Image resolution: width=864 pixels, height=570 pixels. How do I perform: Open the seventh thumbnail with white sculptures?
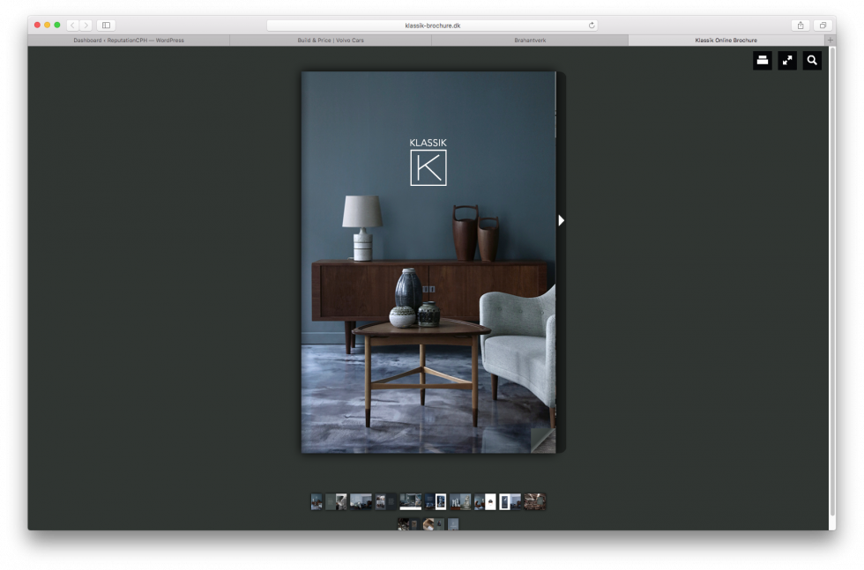click(x=460, y=501)
